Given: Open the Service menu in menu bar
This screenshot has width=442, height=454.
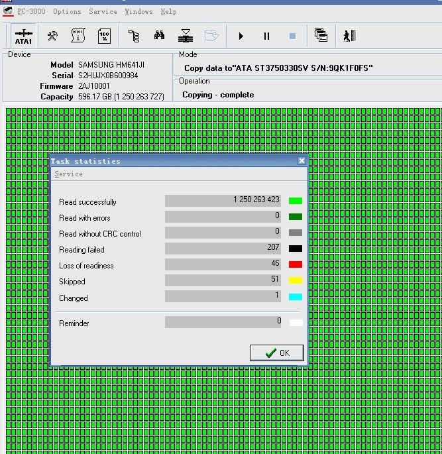Looking at the screenshot, I should [x=103, y=11].
